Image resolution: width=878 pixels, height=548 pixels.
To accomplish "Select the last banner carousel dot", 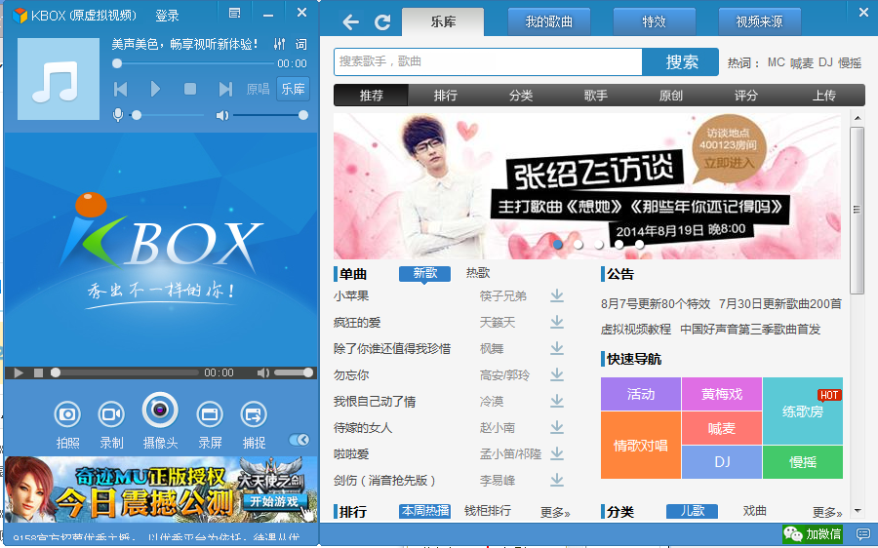I will (x=639, y=244).
